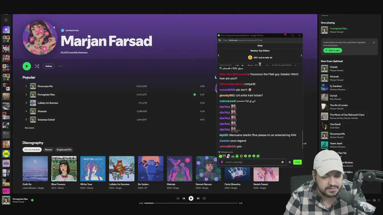Viewport: 383px width, 215px height.
Task: Click the plus create icon in sidebar
Action: (x=6, y=20)
